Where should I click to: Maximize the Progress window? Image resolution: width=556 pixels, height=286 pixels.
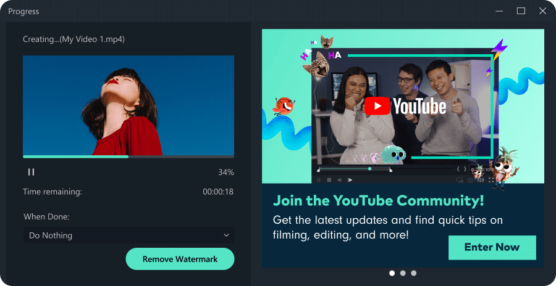(521, 11)
